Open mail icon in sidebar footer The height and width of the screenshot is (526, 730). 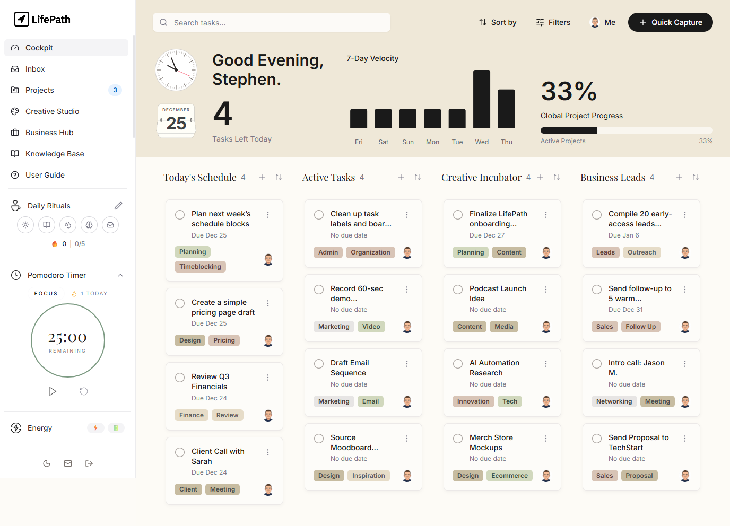point(68,463)
